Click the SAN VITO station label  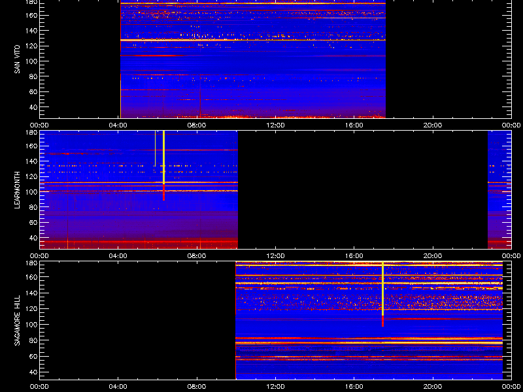click(17, 59)
